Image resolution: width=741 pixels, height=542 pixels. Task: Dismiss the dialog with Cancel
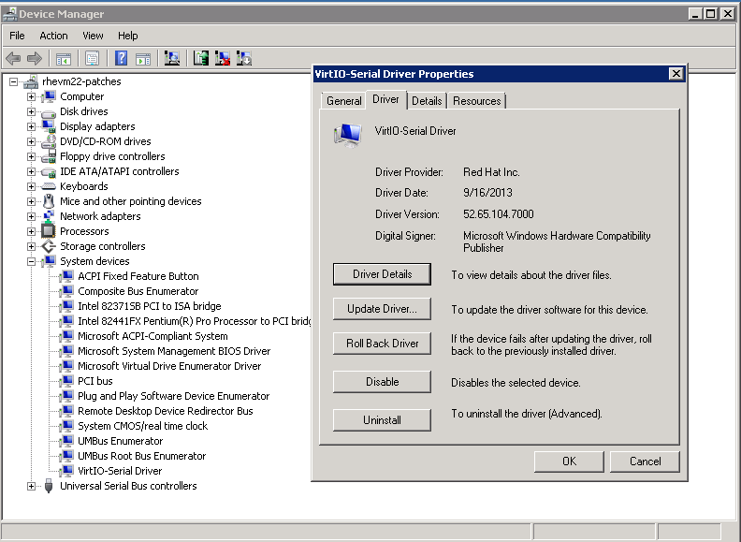click(x=645, y=461)
